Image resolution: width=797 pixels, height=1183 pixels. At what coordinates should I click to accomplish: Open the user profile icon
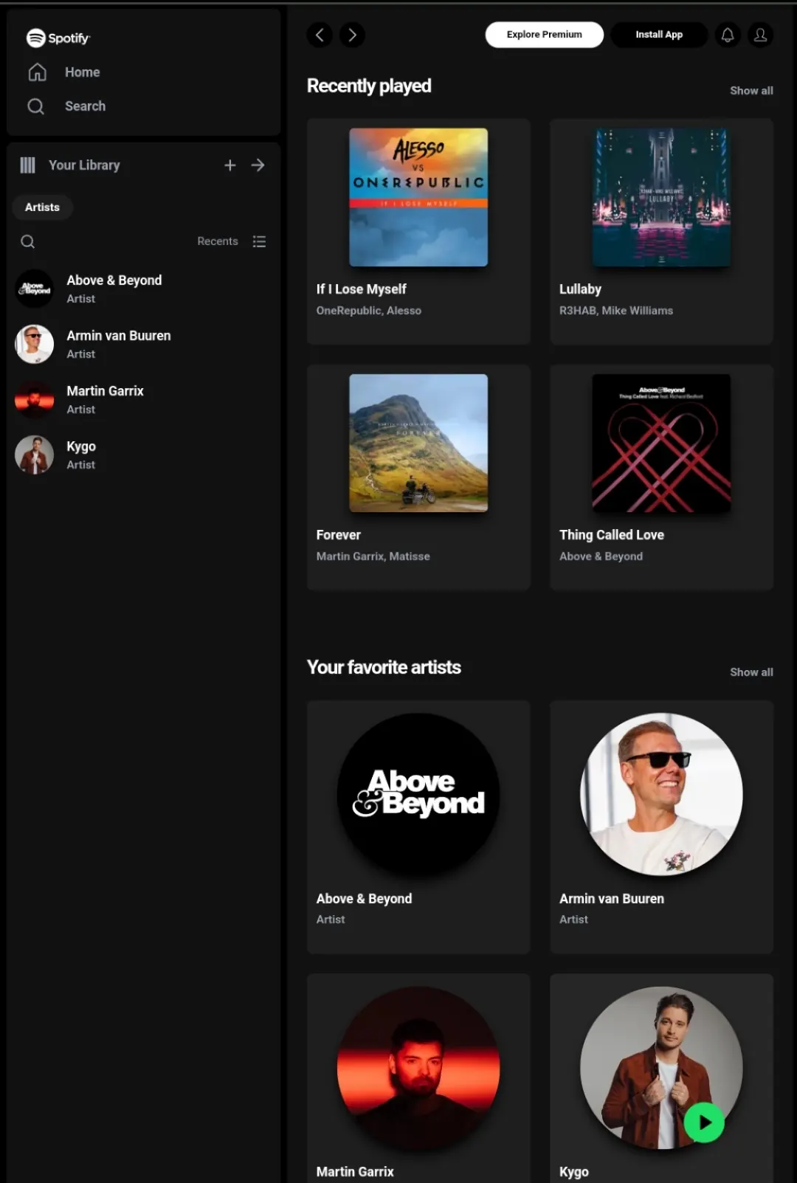pyautogui.click(x=760, y=35)
